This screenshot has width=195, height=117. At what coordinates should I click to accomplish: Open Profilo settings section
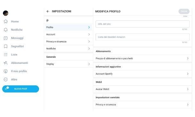(68, 27)
